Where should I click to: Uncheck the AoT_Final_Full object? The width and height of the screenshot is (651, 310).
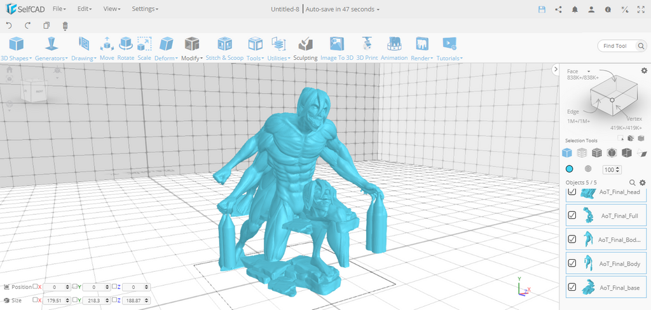[x=572, y=215]
